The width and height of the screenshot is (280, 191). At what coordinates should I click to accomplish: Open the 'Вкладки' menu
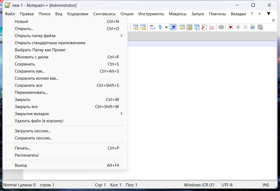[x=238, y=14]
